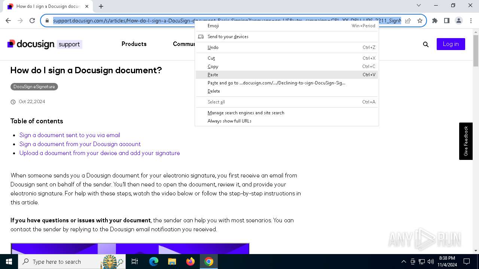Open 'Sign a document sent to you via email' link
Screen dimensions: 479x269
(x=70, y=135)
